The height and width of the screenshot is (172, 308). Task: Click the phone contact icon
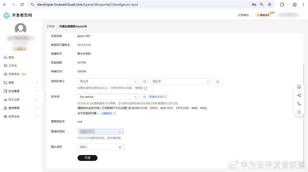pyautogui.click(x=299, y=104)
